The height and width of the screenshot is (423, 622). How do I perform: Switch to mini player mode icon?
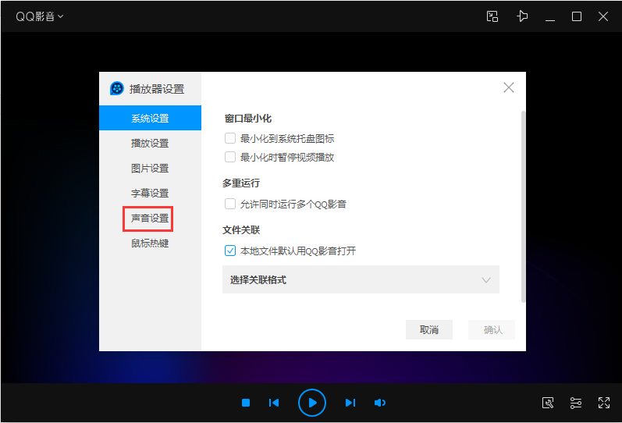click(492, 16)
